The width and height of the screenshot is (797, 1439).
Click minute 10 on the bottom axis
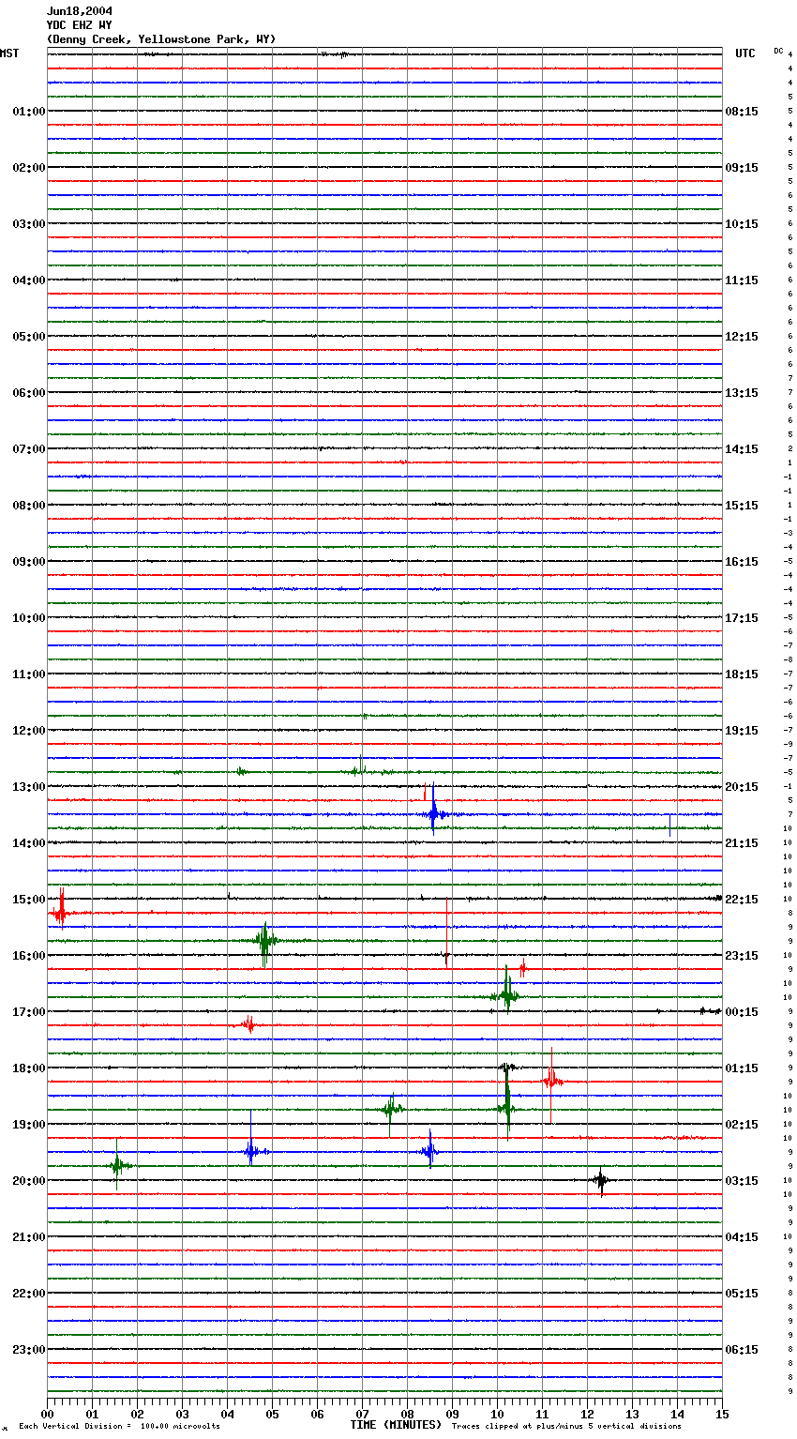click(497, 1414)
